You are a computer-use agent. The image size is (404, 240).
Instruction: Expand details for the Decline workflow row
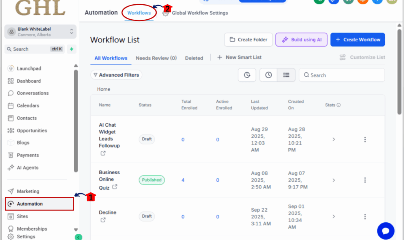coord(334,216)
